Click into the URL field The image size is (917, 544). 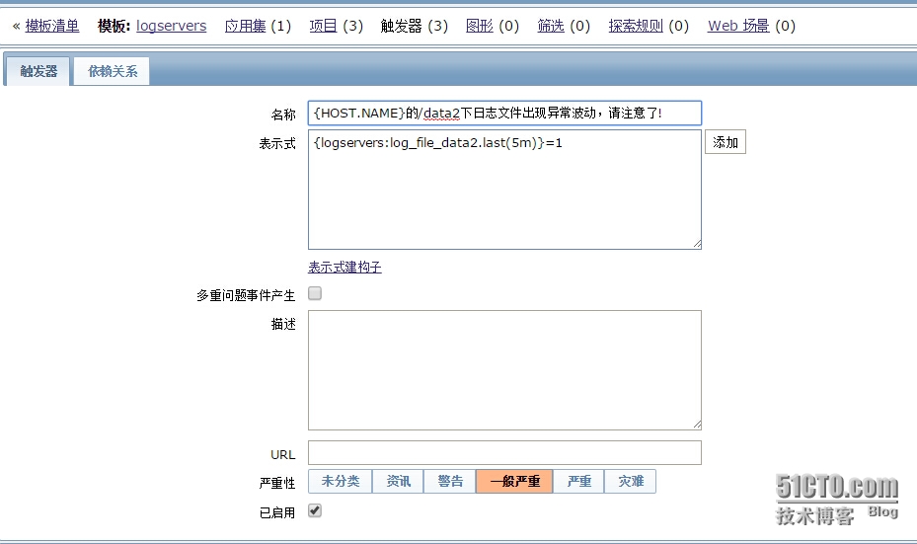click(504, 453)
